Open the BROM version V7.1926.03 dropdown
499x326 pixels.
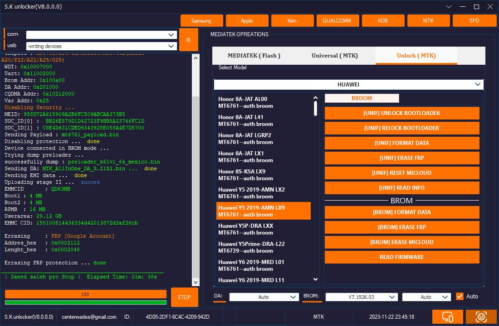tap(361, 297)
